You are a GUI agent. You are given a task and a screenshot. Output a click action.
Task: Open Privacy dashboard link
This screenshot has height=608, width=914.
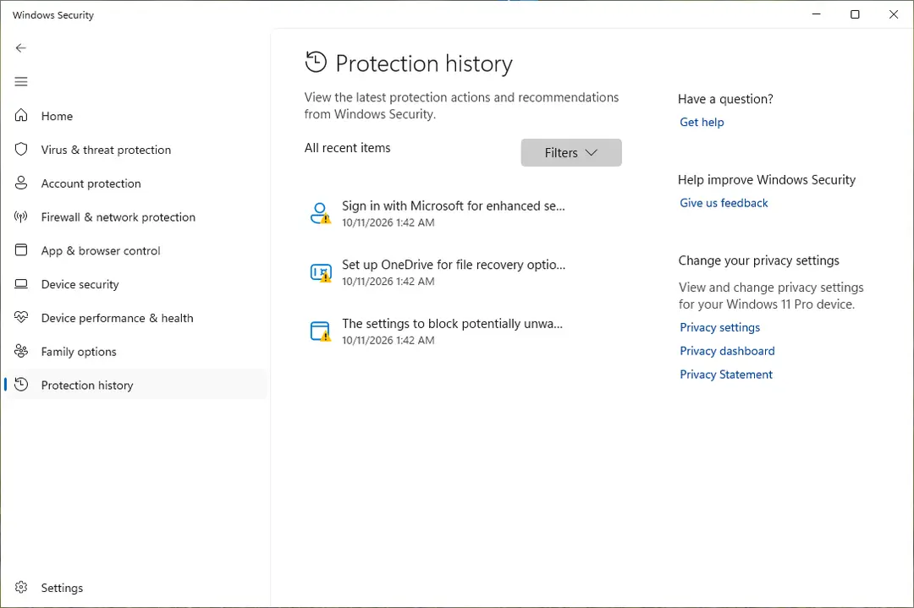(x=727, y=351)
